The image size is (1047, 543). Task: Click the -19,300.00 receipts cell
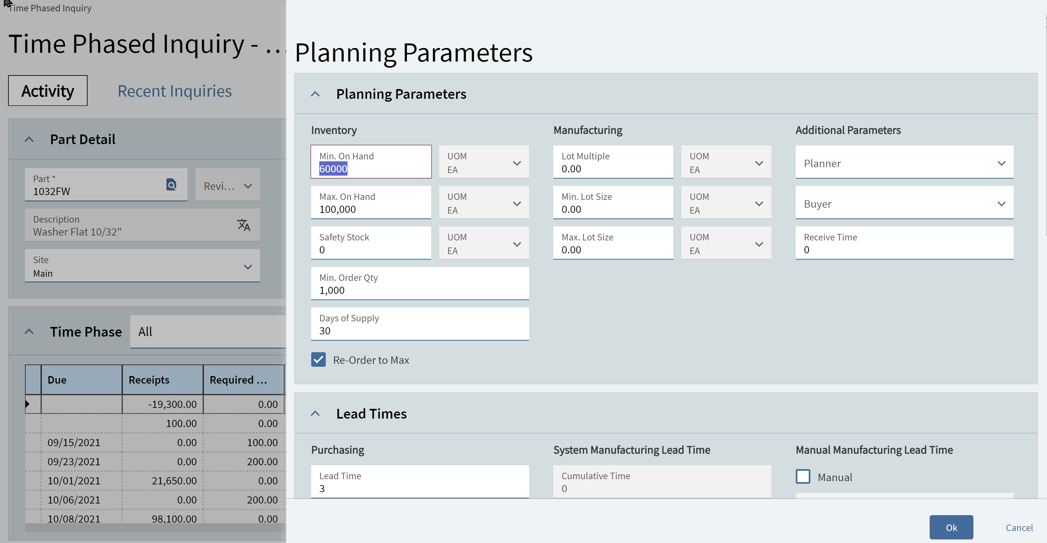coord(163,405)
